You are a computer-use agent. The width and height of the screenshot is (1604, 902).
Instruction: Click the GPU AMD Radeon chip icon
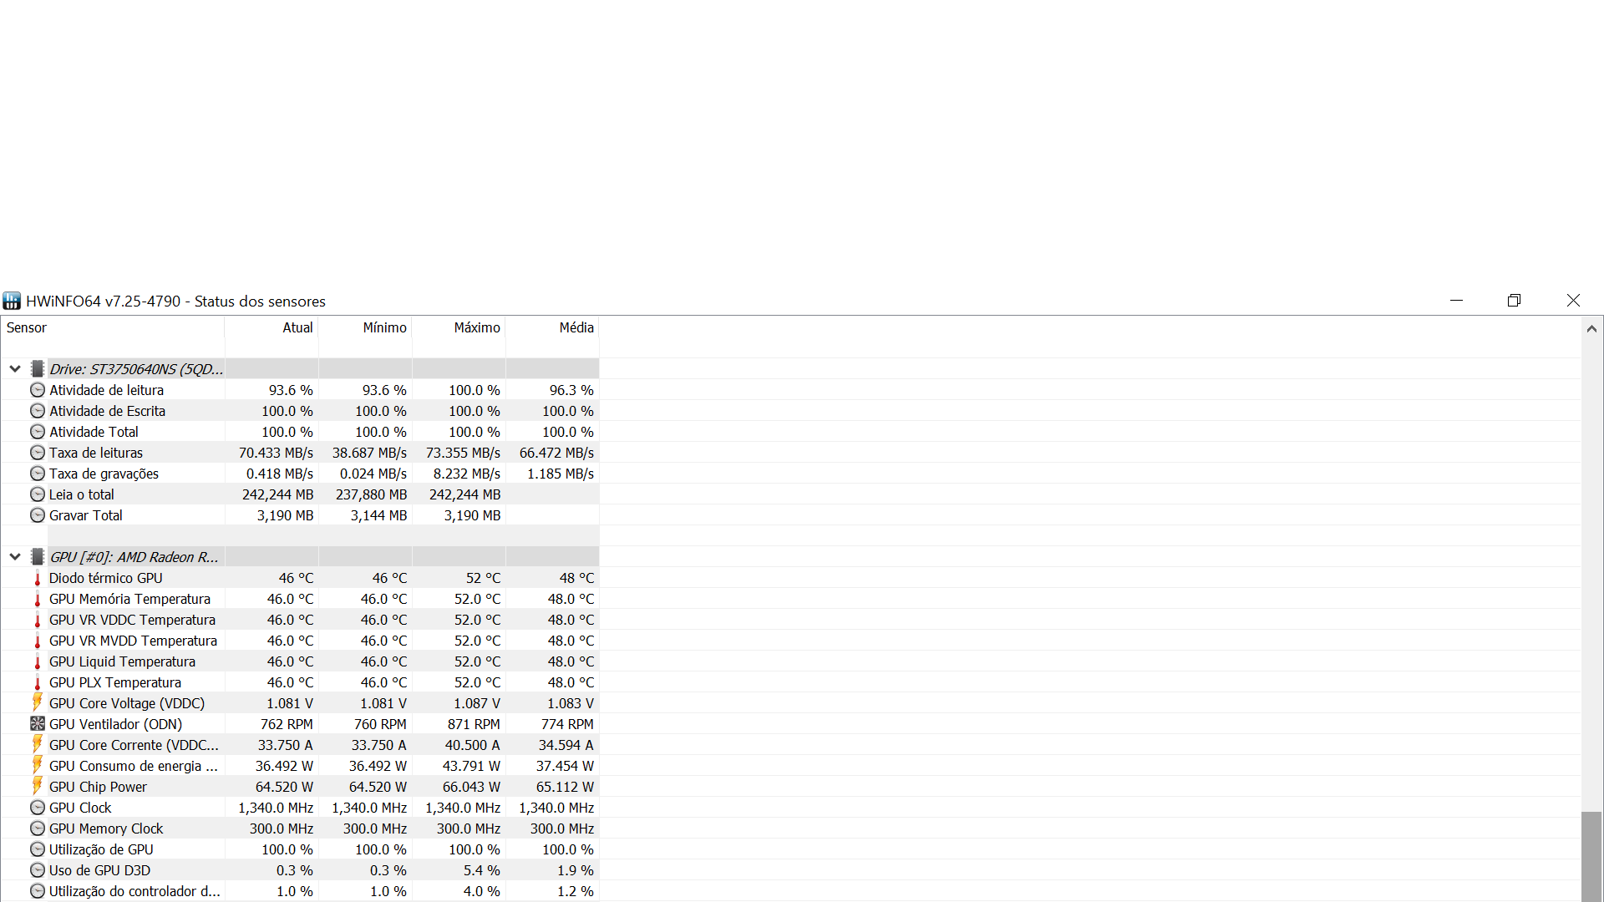[x=37, y=556]
